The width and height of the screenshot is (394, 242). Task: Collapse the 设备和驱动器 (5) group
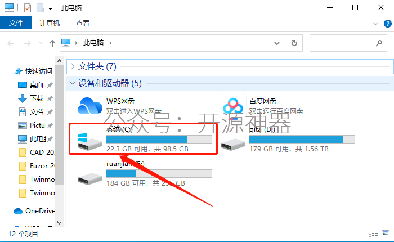73,83
